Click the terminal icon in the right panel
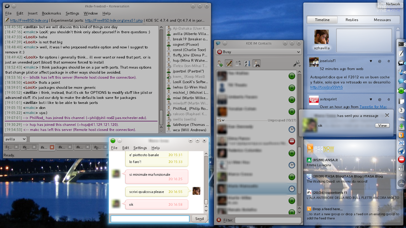The width and height of the screenshot is (406, 228). click(402, 44)
